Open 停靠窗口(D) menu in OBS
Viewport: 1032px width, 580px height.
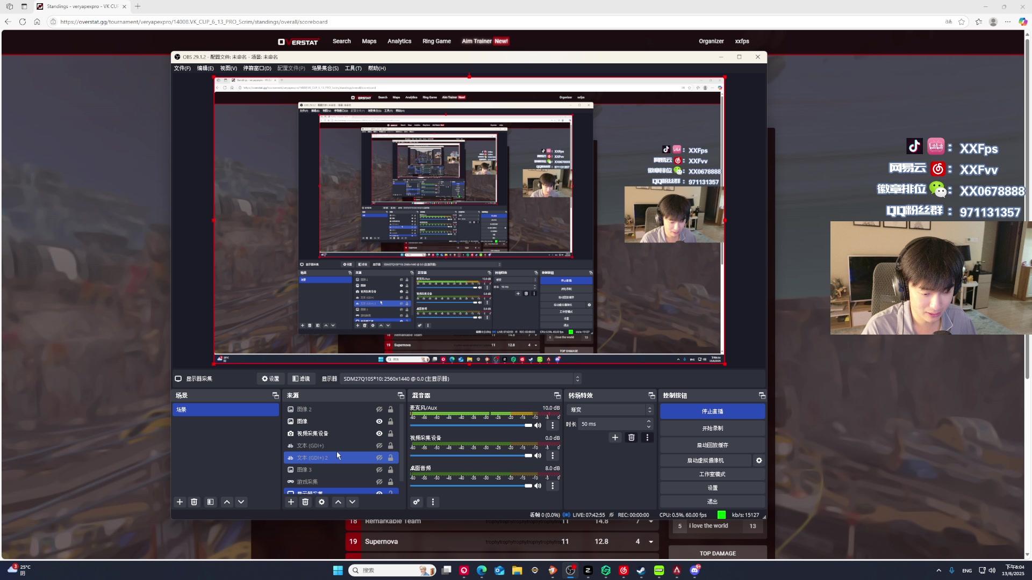pos(257,68)
